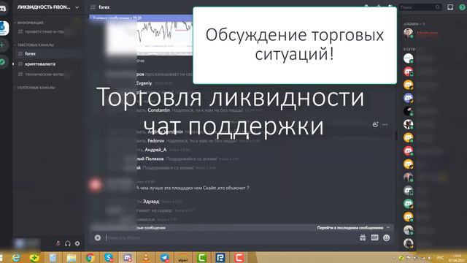Screen dimensions: 467x263
Task: Click the username Андрей_А in chat
Action: (x=155, y=150)
